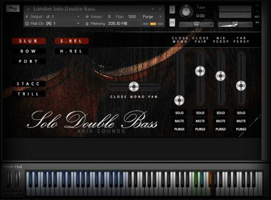The width and height of the screenshot is (271, 200).
Task: Click the Mod wheel
Action: 17,179
